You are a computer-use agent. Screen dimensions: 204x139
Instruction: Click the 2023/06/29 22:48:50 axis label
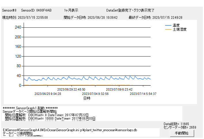tap(71, 89)
